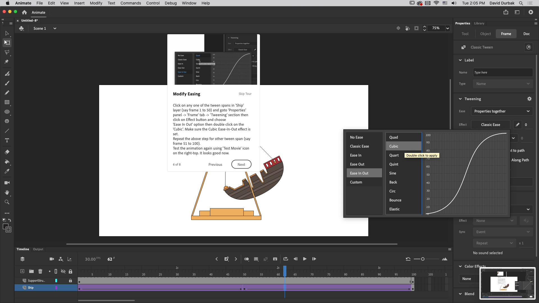Switch to the Object properties tab
The height and width of the screenshot is (303, 539).
point(485,34)
